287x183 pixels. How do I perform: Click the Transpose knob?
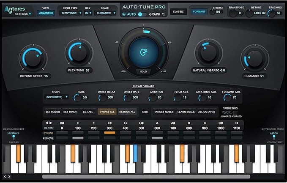[x=233, y=13]
